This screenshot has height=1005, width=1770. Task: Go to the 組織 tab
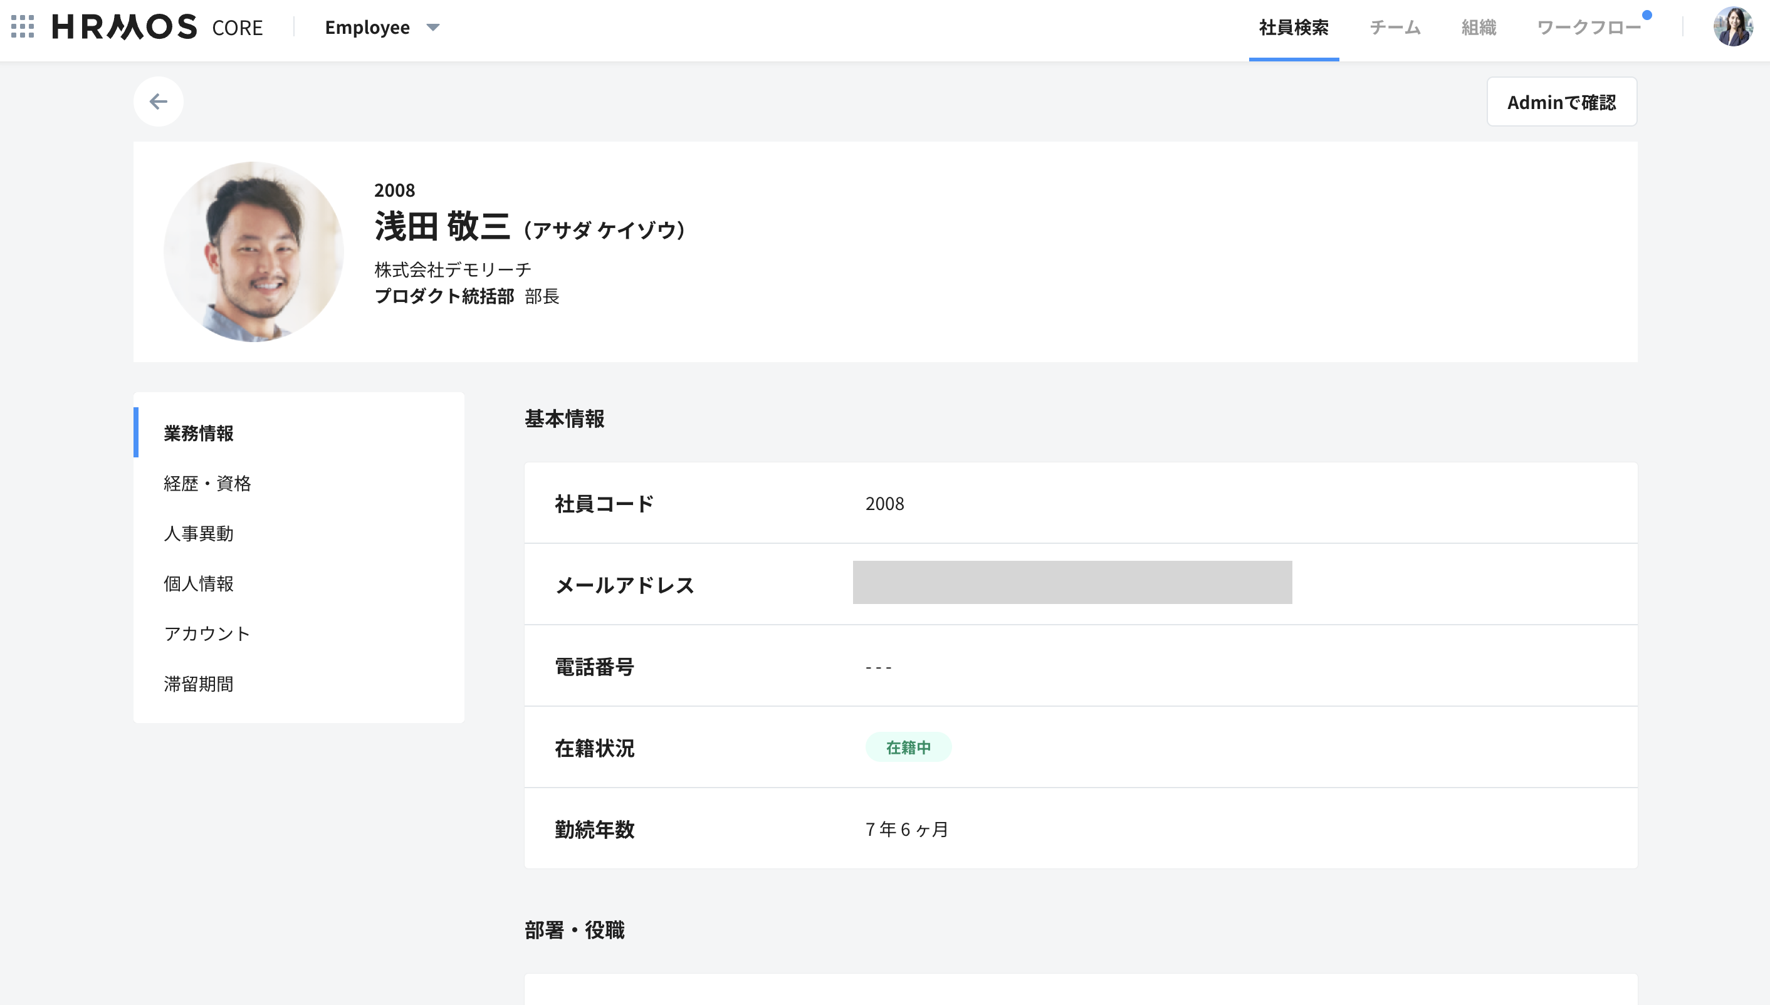pyautogui.click(x=1478, y=28)
